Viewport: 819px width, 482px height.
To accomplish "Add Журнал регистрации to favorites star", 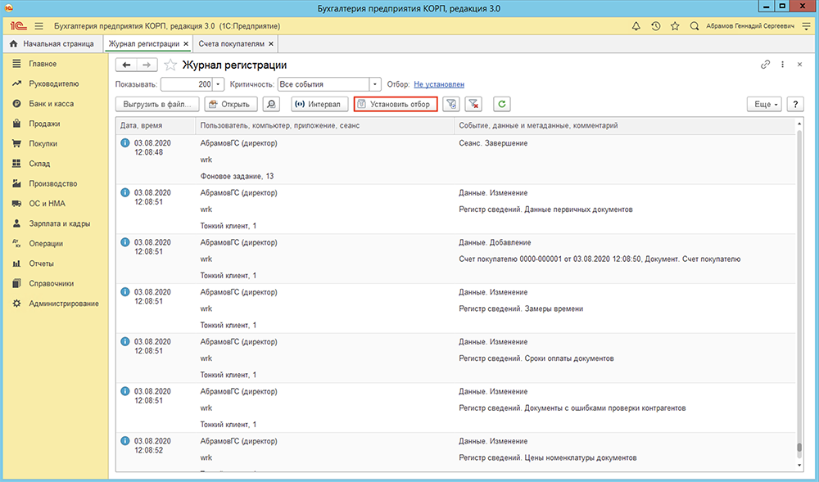I will (x=170, y=65).
